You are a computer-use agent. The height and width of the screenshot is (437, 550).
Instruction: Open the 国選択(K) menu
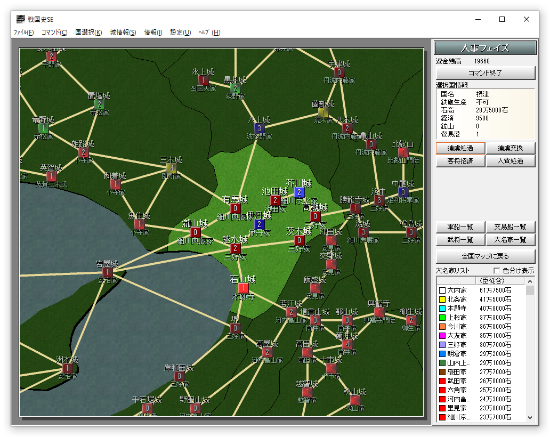point(88,33)
